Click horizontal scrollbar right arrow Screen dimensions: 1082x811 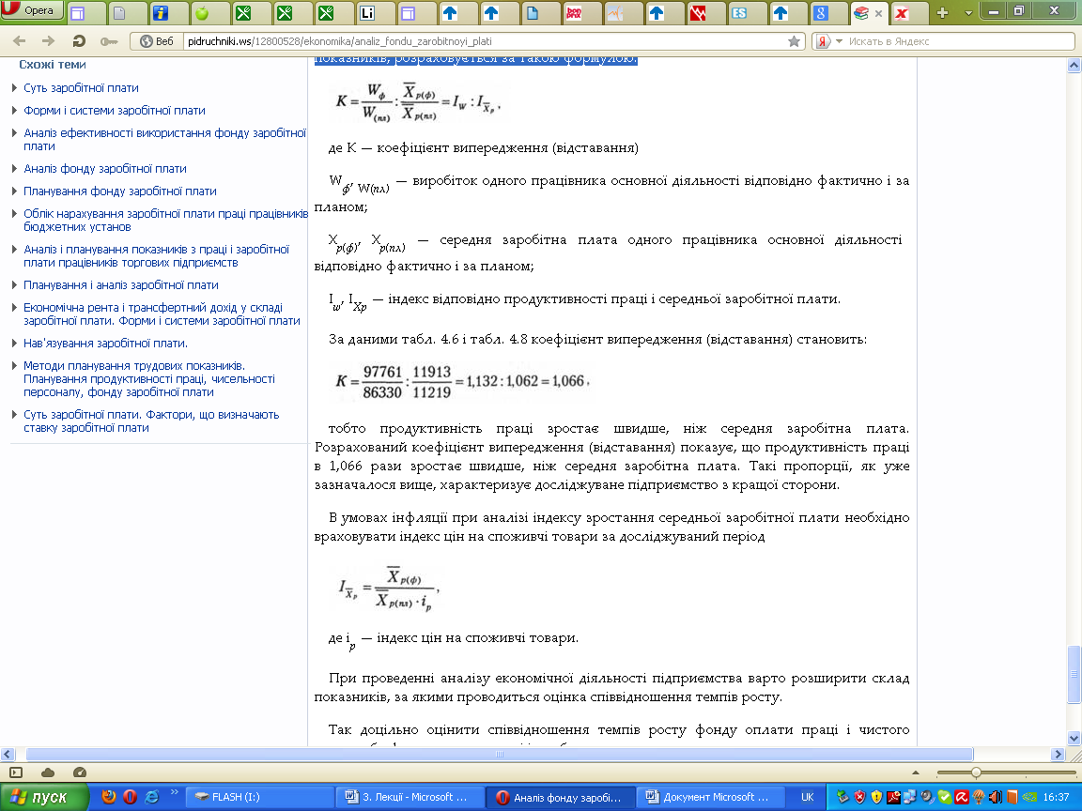[1058, 755]
